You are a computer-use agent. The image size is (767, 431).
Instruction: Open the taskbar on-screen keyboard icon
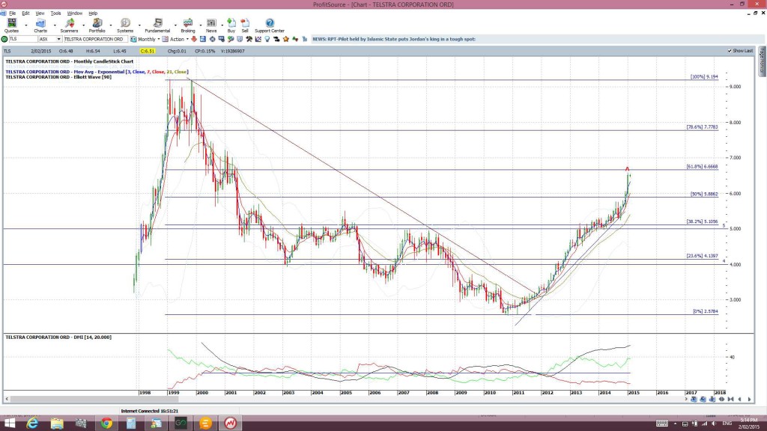[662, 424]
